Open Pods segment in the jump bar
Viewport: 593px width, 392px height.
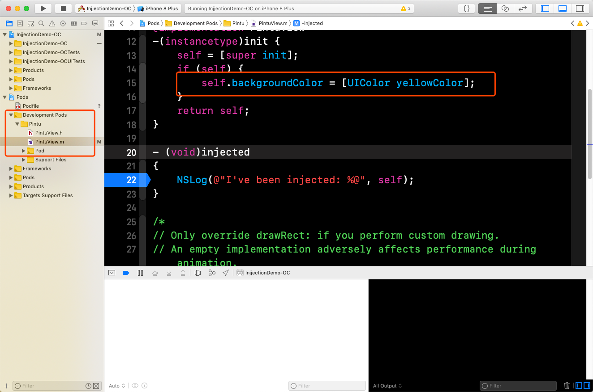pyautogui.click(x=150, y=23)
